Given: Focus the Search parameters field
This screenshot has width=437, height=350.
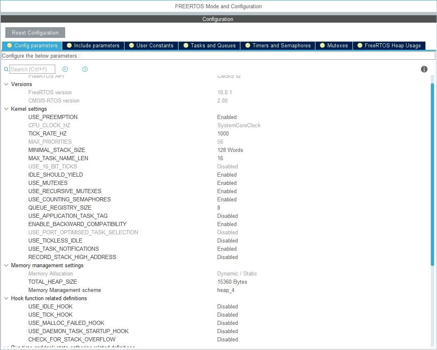Looking at the screenshot, I should point(32,69).
